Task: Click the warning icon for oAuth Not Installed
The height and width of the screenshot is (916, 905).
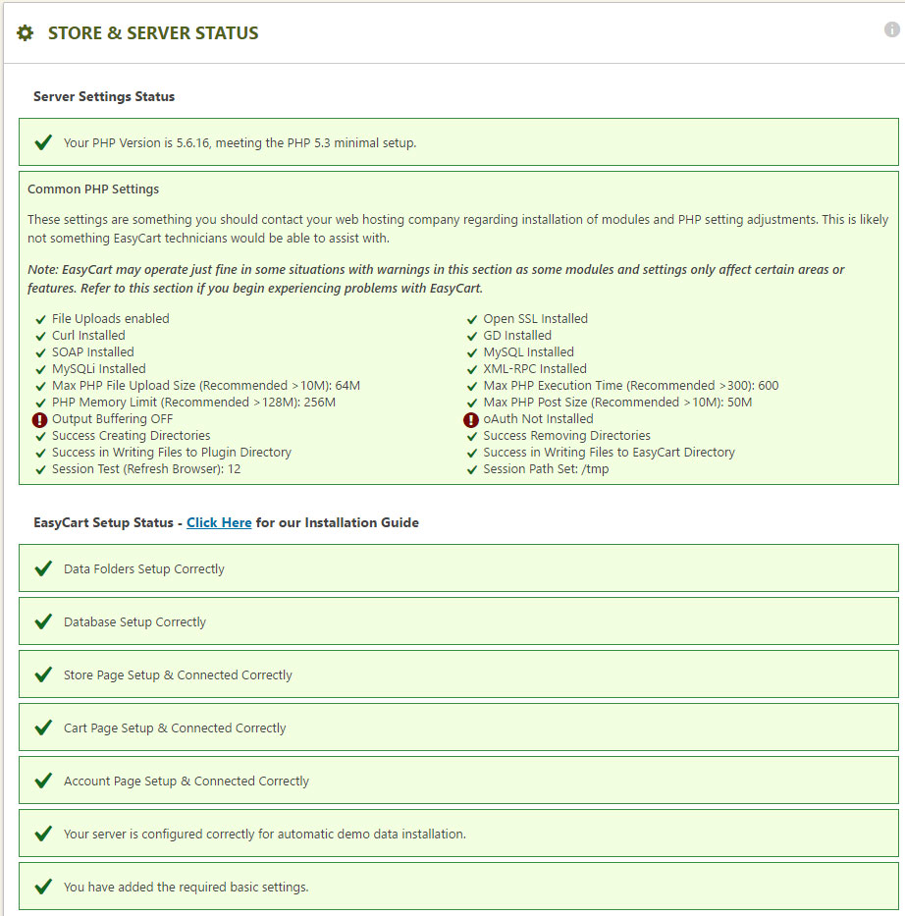Action: coord(471,419)
